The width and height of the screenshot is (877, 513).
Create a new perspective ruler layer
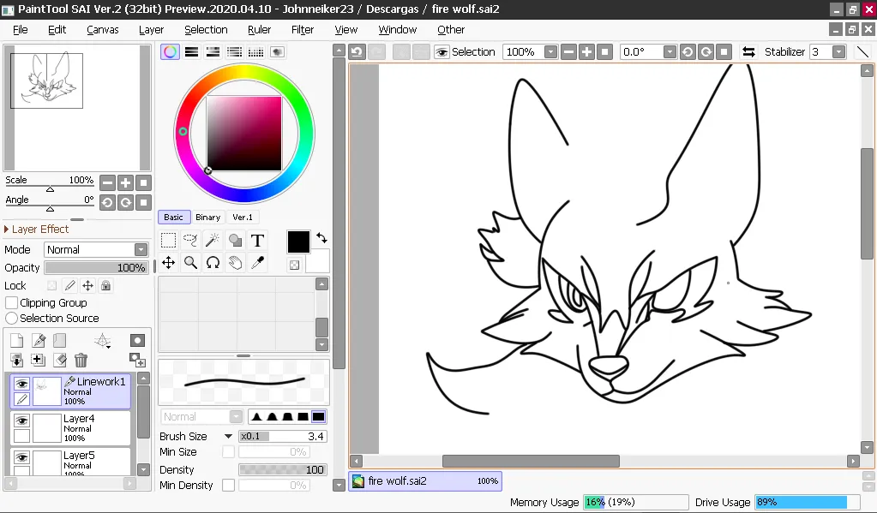tap(102, 340)
